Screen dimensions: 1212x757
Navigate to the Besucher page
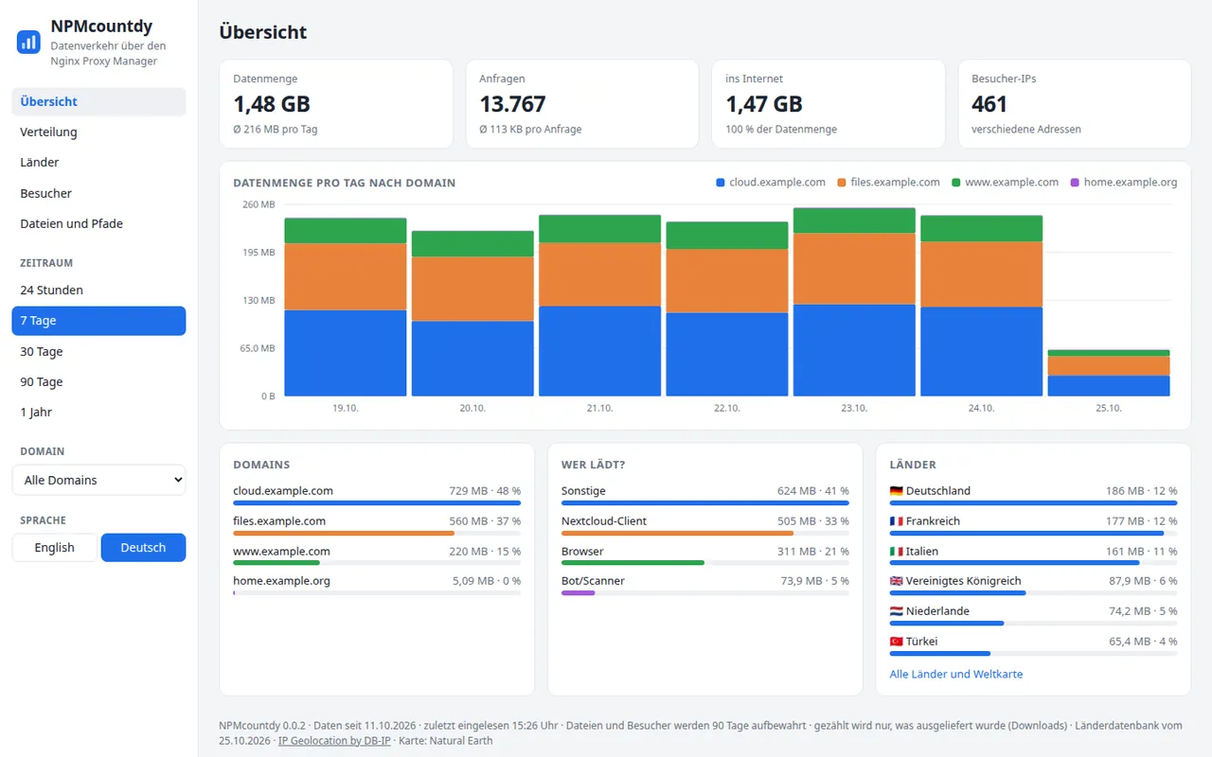coord(98,193)
